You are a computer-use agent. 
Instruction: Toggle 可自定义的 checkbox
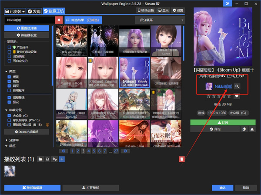tap(9, 61)
